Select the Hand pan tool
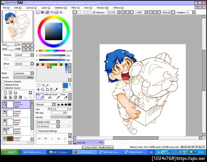The height and width of the screenshot is (162, 207). [x=52, y=90]
